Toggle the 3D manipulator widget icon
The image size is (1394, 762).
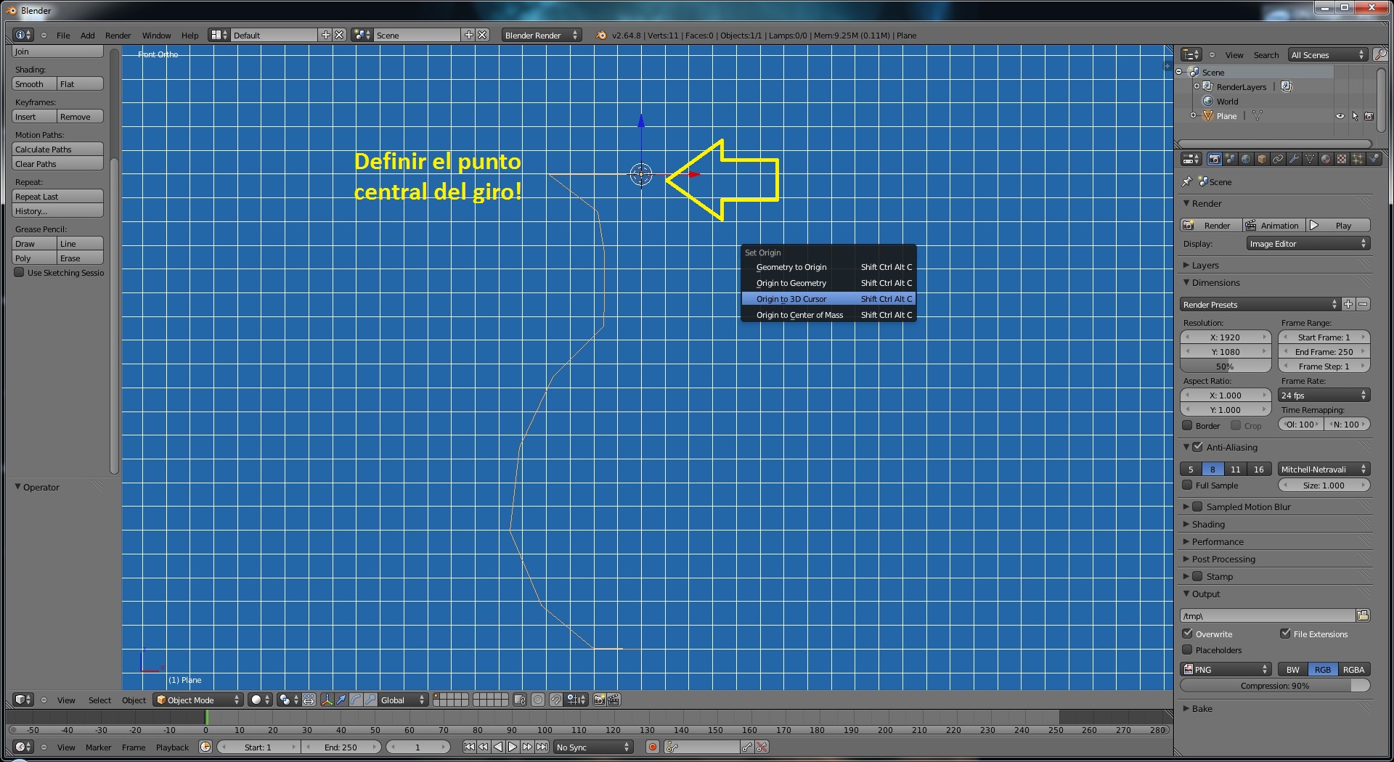click(x=327, y=700)
